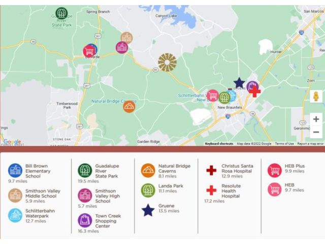Select the red shopping cart marker near Bulverde
This screenshot has height=244, width=325.
coord(89,51)
